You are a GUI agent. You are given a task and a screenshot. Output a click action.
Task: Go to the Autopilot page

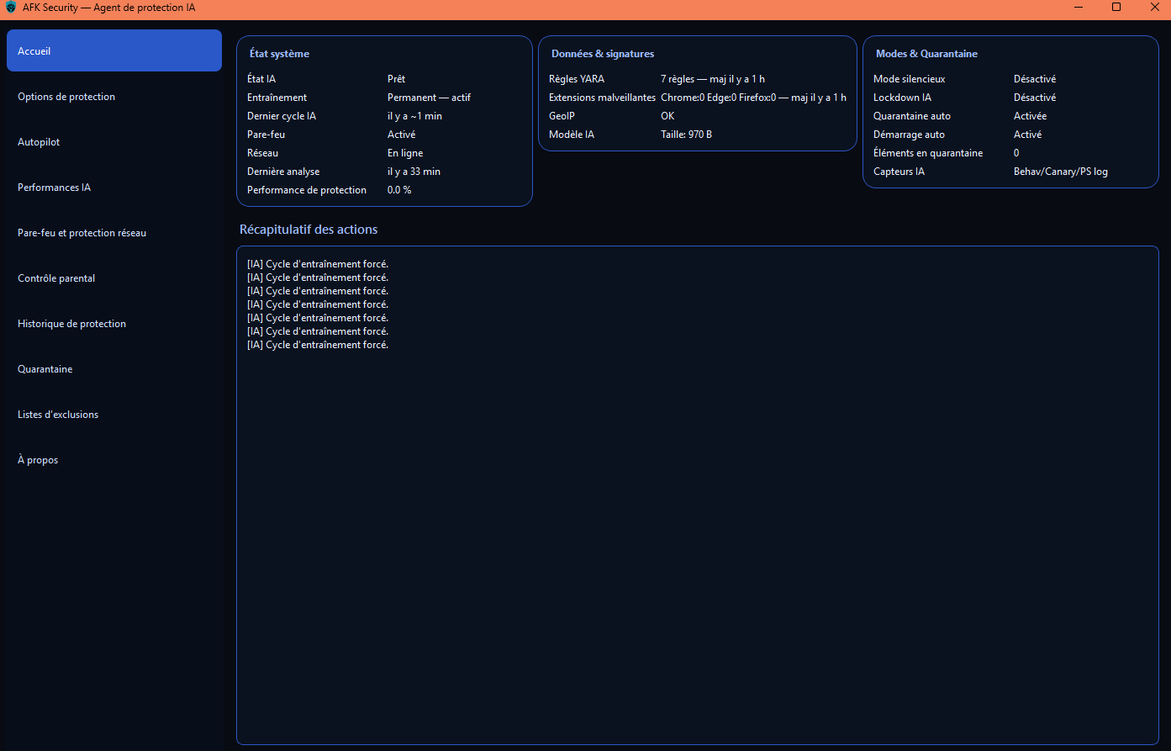[39, 142]
